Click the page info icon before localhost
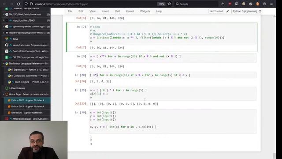The width and height of the screenshot is (282, 159). (31, 4)
